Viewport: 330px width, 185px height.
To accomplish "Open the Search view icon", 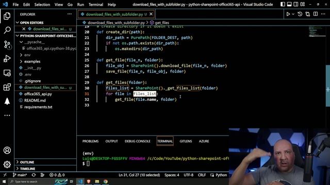I will (7, 30).
